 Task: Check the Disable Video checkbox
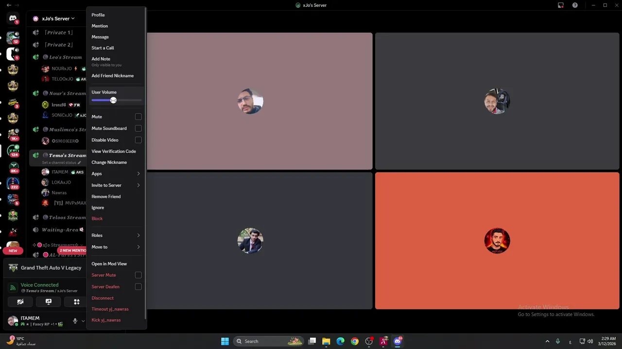[138, 140]
